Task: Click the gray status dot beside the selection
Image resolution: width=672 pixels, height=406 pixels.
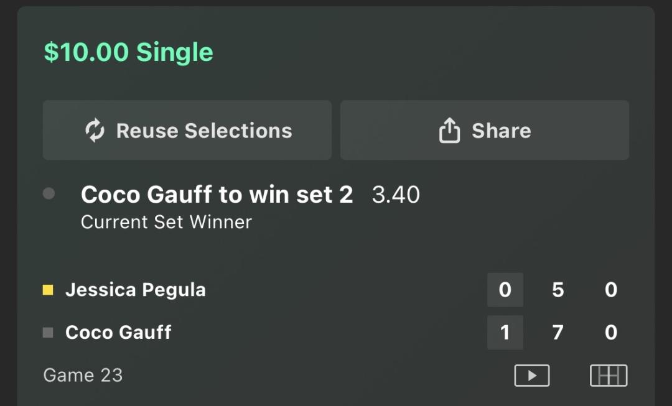Action: coord(49,194)
